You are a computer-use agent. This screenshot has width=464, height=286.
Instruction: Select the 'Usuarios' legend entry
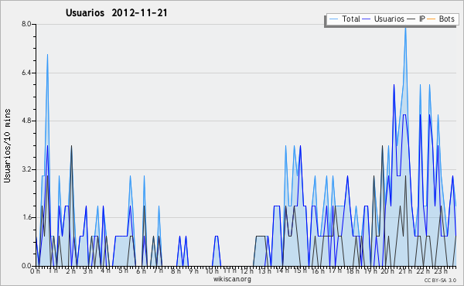(389, 19)
